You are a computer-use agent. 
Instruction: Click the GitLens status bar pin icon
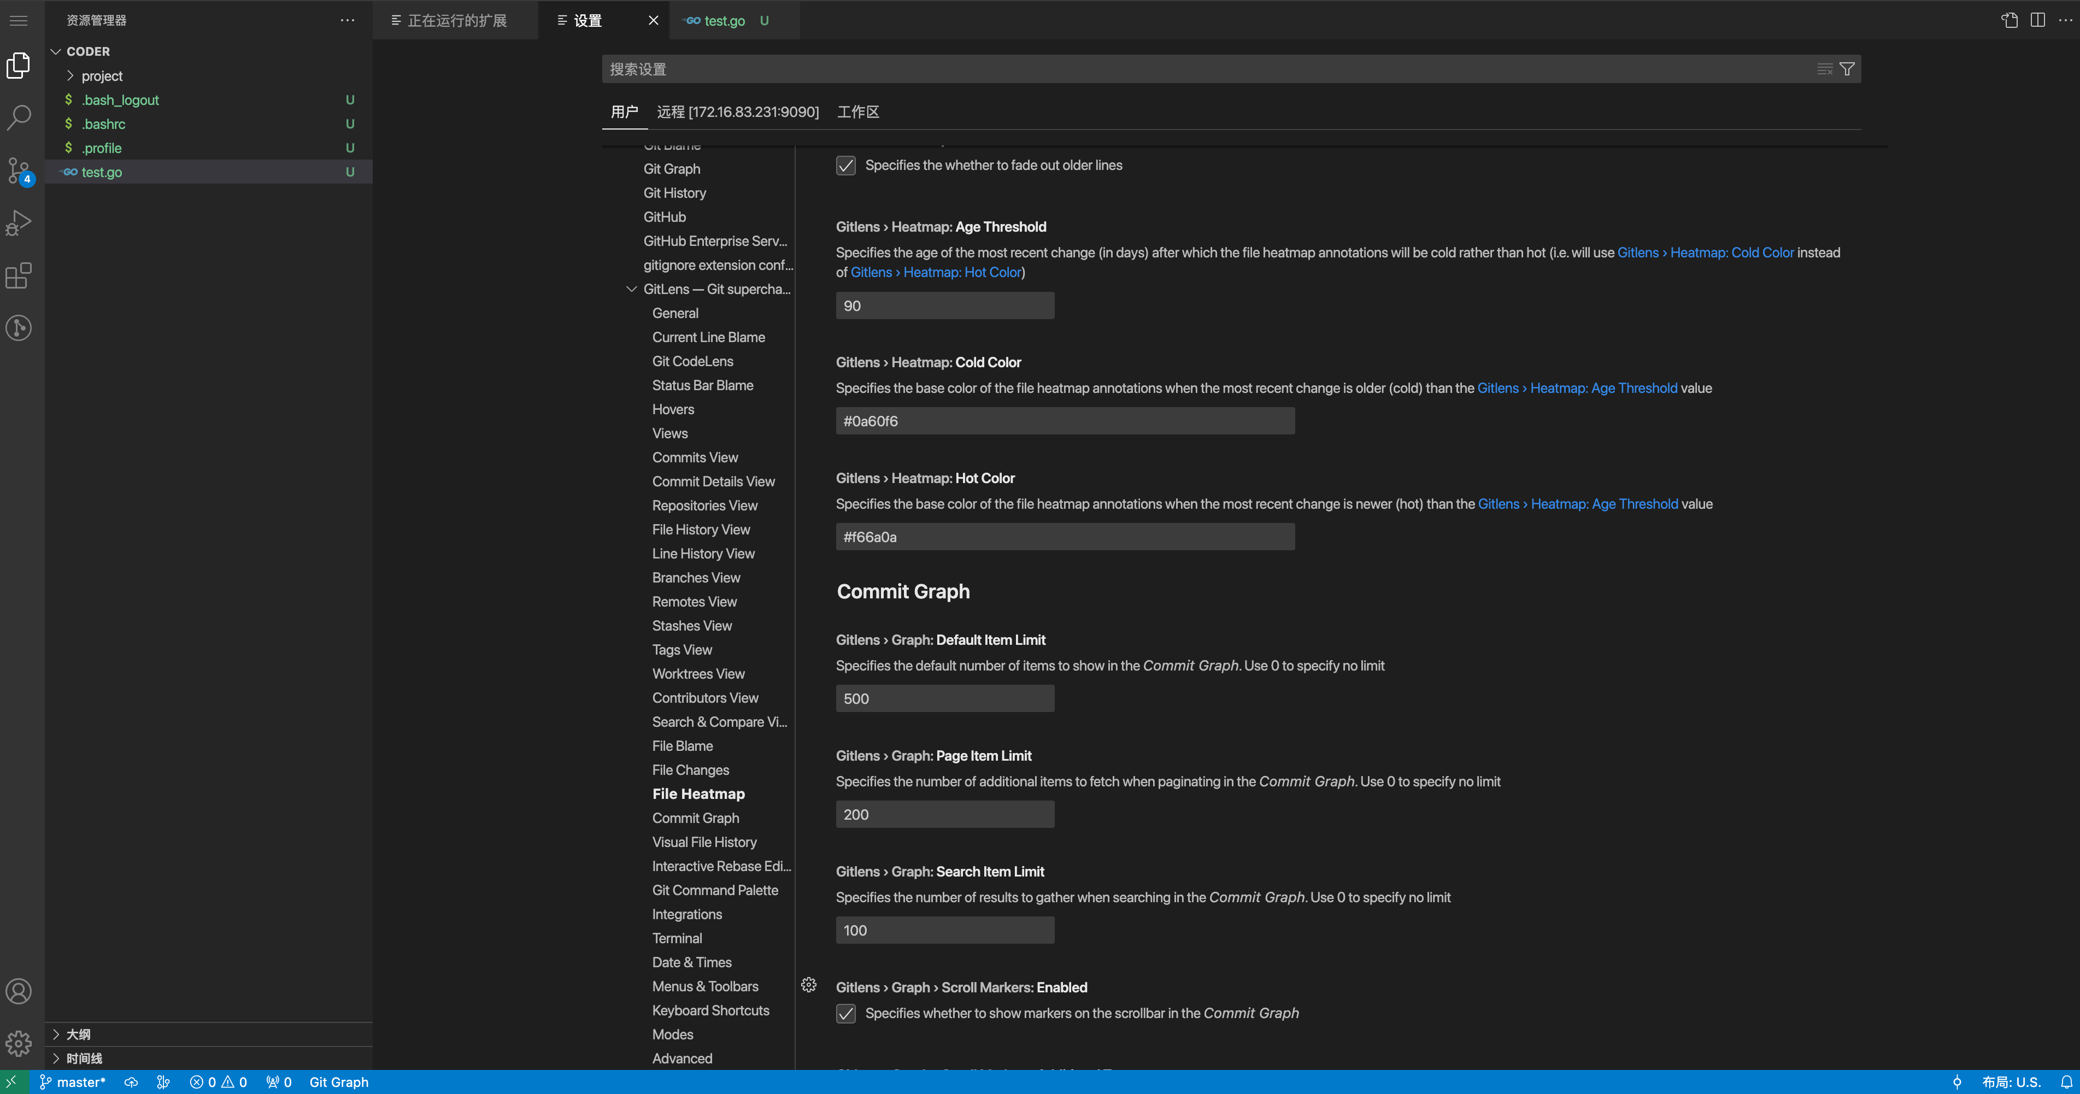(x=1956, y=1082)
